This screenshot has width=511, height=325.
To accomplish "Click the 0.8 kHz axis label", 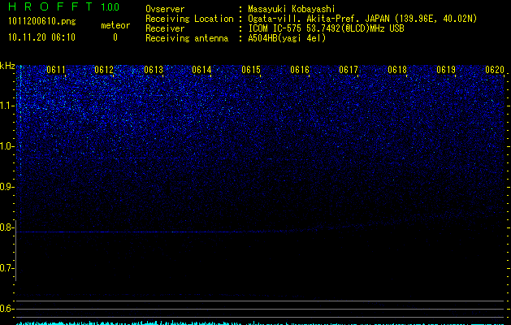I will (6, 227).
